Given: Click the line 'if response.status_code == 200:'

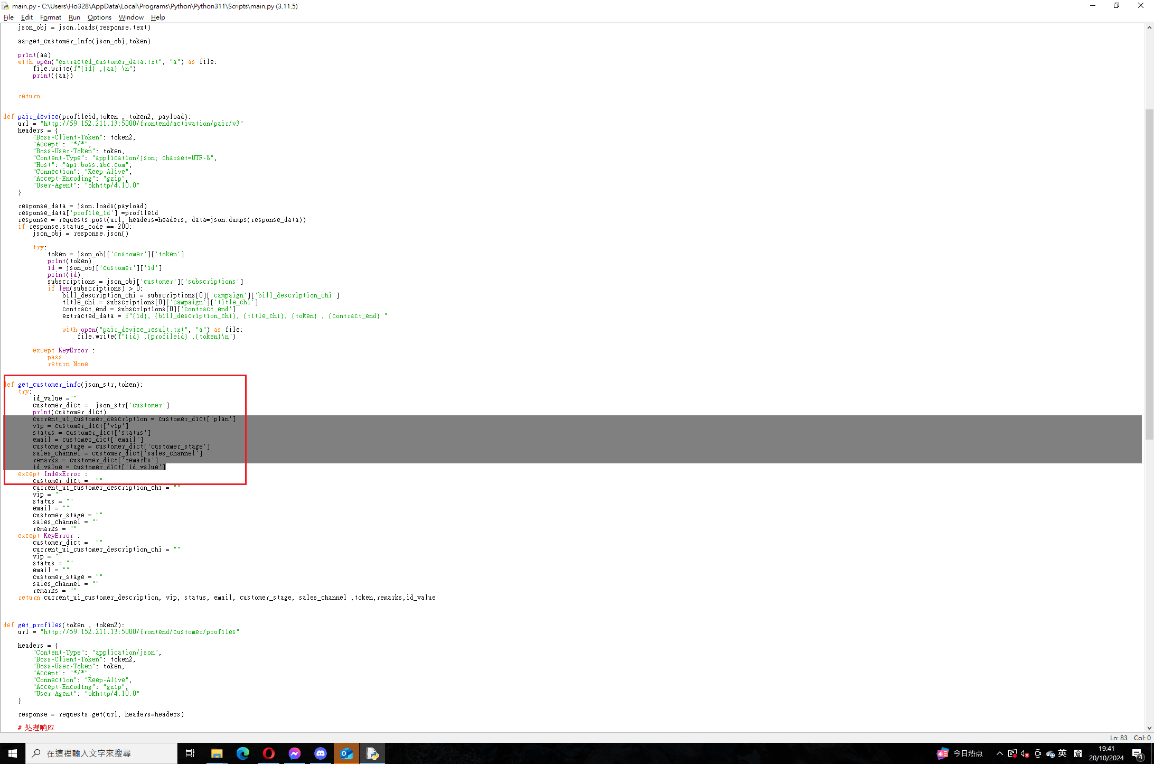Looking at the screenshot, I should click(75, 227).
